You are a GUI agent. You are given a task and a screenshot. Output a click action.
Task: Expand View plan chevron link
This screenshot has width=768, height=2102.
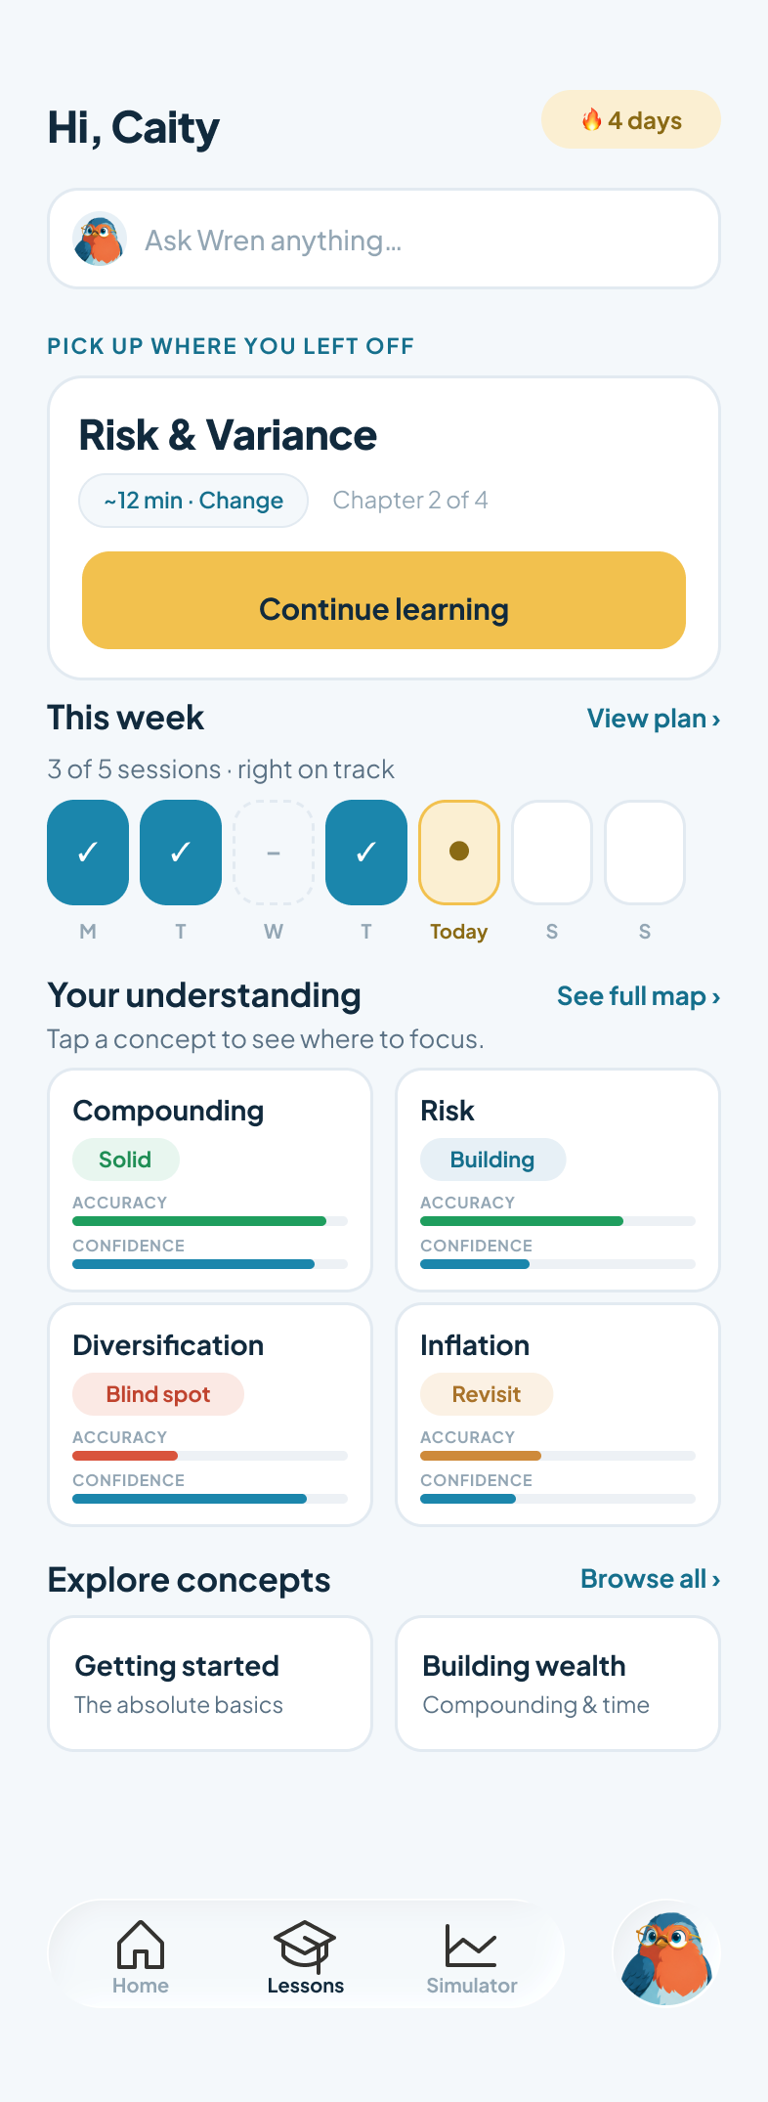pos(654,719)
